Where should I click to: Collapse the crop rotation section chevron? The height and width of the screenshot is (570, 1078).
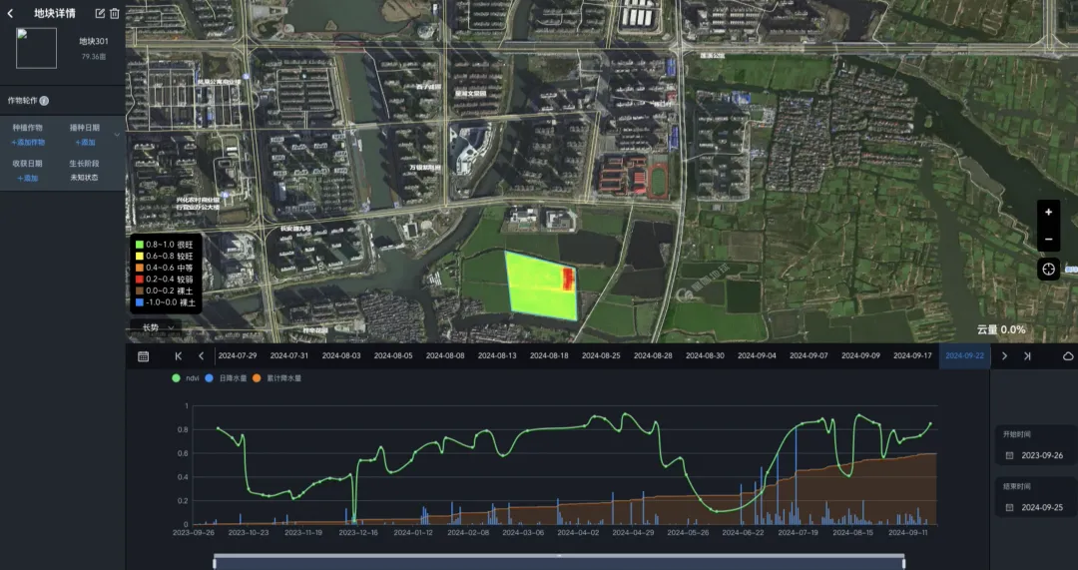[x=117, y=135]
